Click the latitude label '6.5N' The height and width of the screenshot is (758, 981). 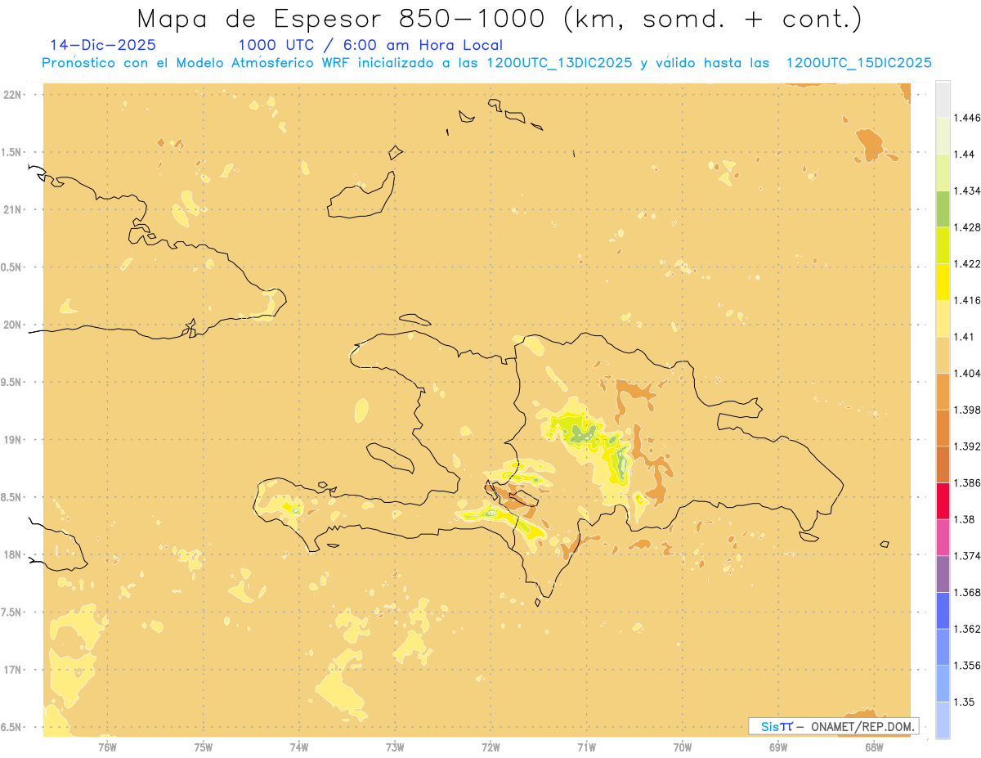[12, 728]
